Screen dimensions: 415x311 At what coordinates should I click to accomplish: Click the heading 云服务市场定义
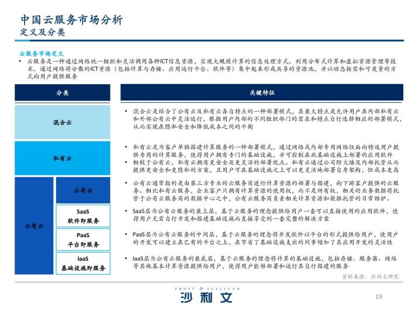tap(41, 53)
